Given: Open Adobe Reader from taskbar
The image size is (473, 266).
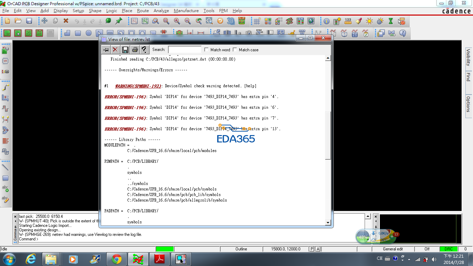Looking at the screenshot, I should 159,259.
